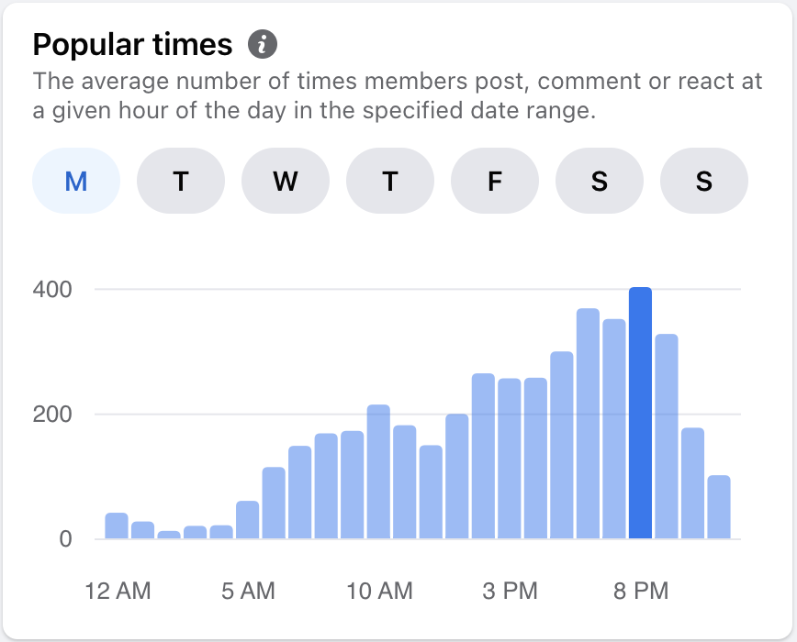Click the shortest bar, at 2 AM

point(169,535)
